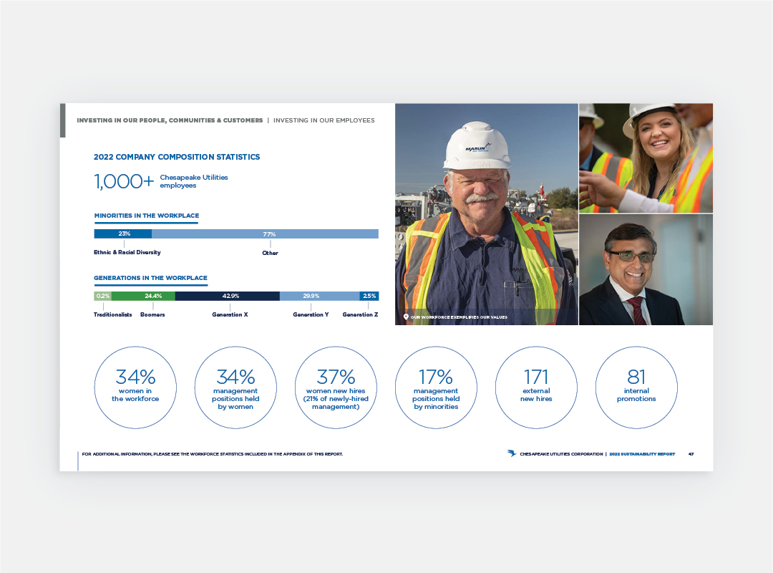Click the '37% women new hires' circle
773x573 pixels.
[336, 387]
